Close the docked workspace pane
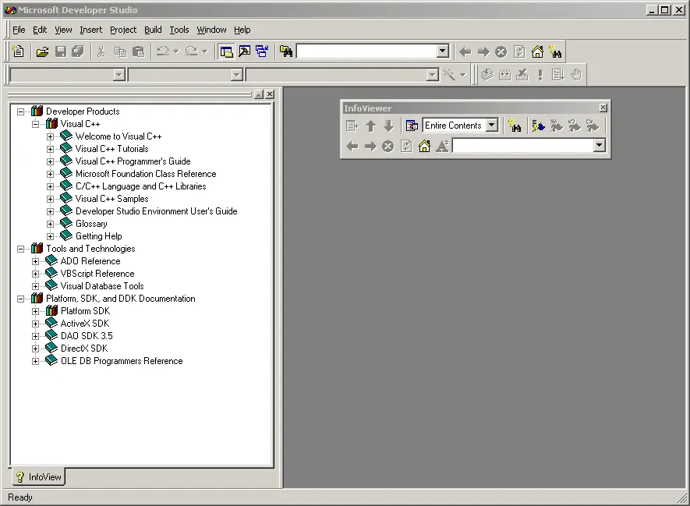Image resolution: width=690 pixels, height=506 pixels. pyautogui.click(x=270, y=94)
